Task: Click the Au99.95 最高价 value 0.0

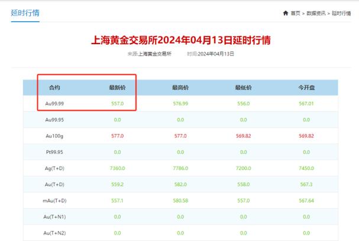Action: [180, 120]
